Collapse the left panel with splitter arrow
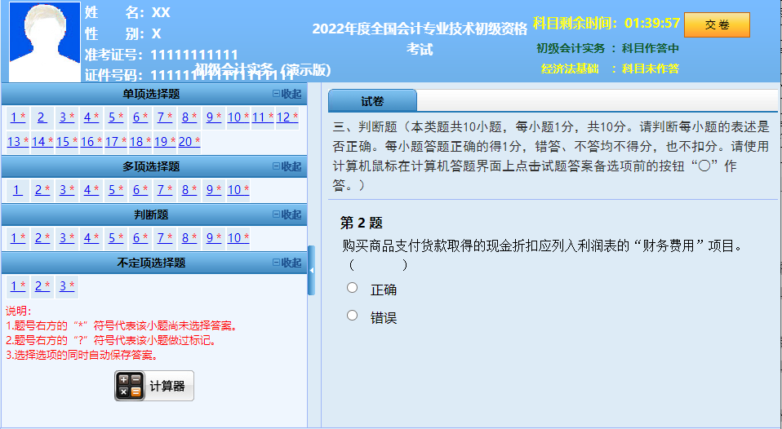This screenshot has height=429, width=782. (x=311, y=270)
